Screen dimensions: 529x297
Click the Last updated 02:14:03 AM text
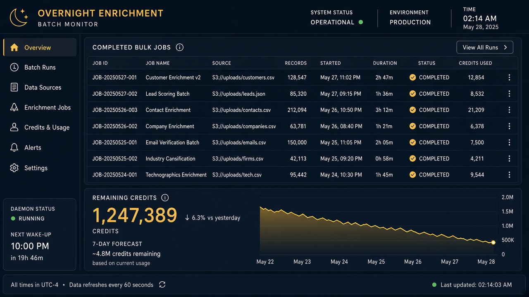click(476, 285)
